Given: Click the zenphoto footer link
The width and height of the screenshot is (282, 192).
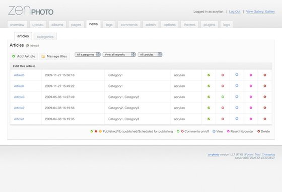Looking at the screenshot, I should coord(214,154).
